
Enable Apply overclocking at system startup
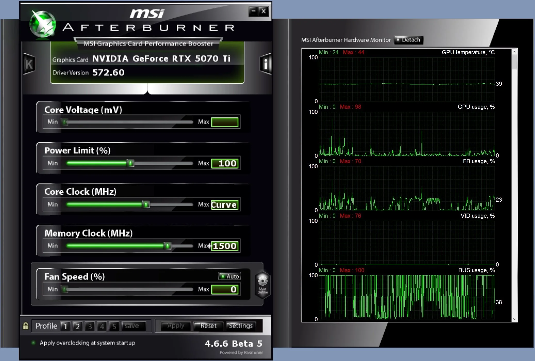pyautogui.click(x=33, y=343)
